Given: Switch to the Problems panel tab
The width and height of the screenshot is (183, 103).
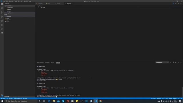Looking at the screenshot, I should pos(47,62).
